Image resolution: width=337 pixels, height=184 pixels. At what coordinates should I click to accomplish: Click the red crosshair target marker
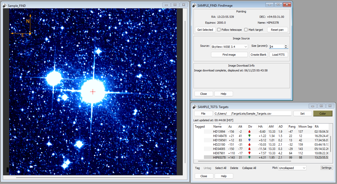click(x=93, y=92)
